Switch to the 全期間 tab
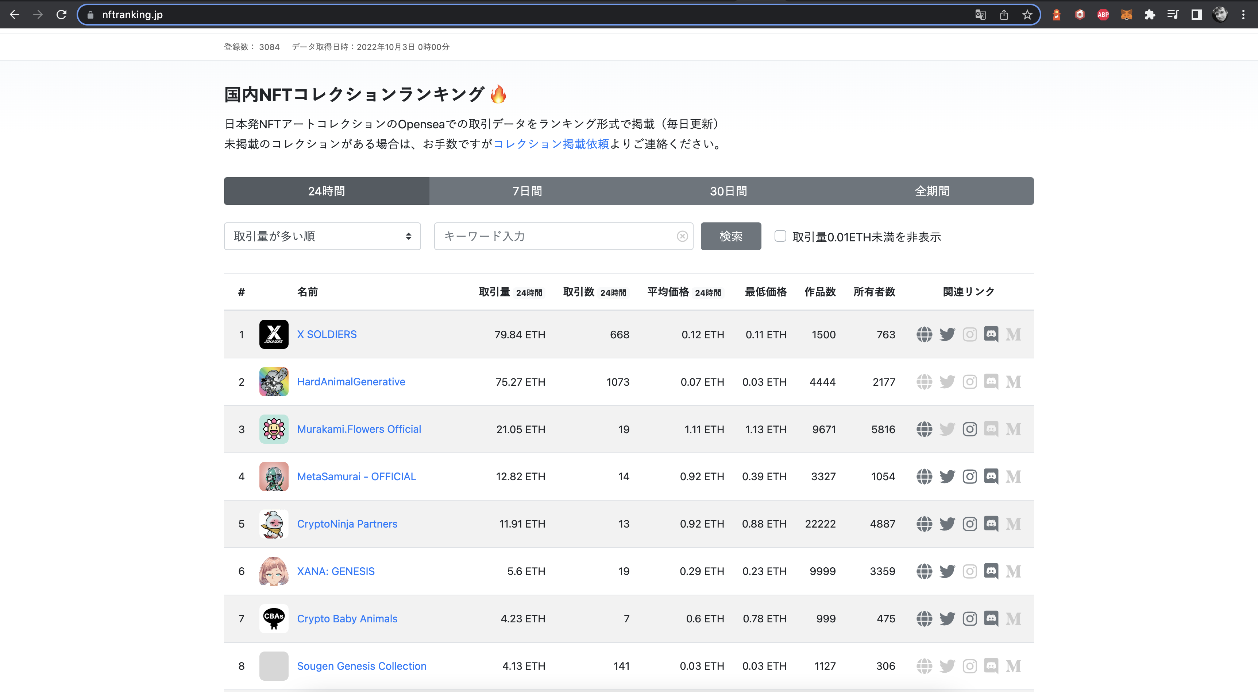This screenshot has height=692, width=1258. tap(931, 191)
